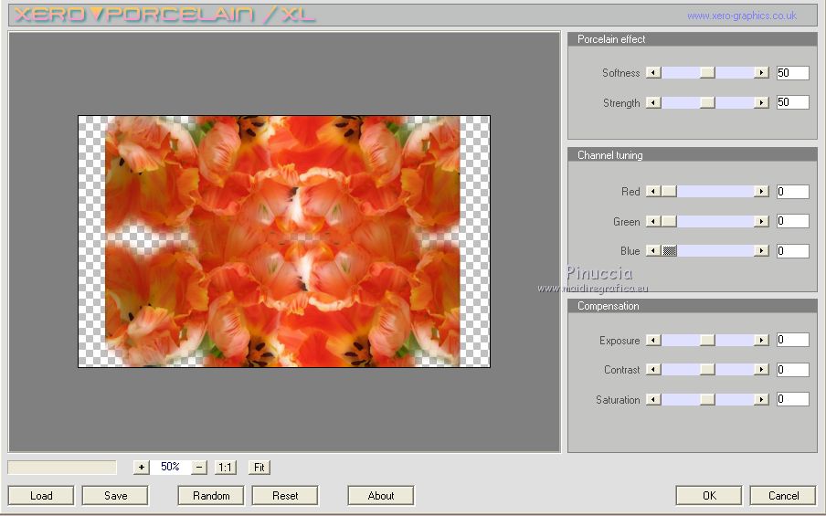Click the Green slider right arrow
Image resolution: width=826 pixels, height=516 pixels.
click(761, 222)
